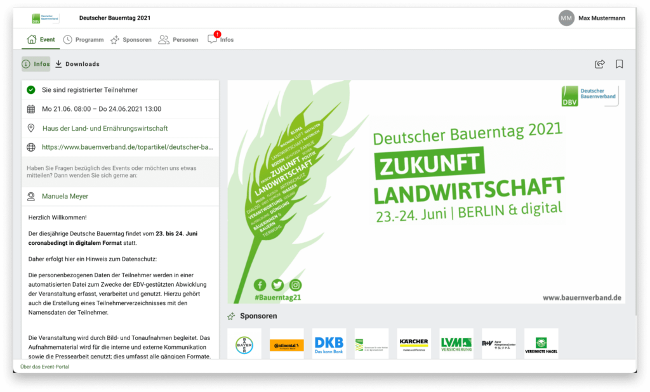Click the Instagram icon under #Bauerntag21
Screen dimensions: 650x392
click(295, 285)
